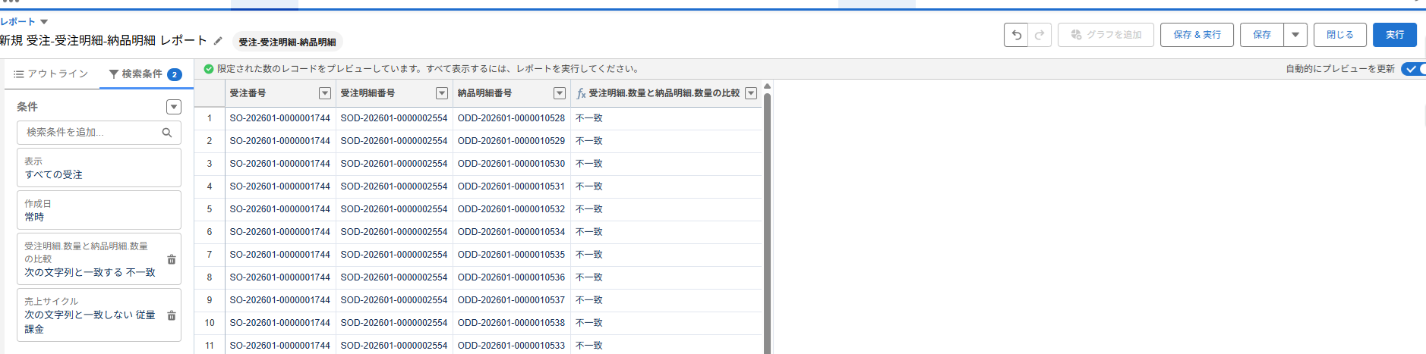Open the 受注明細.数量と納品明細.数量の比較 filter card
The height and width of the screenshot is (354, 1426).
coord(99,258)
